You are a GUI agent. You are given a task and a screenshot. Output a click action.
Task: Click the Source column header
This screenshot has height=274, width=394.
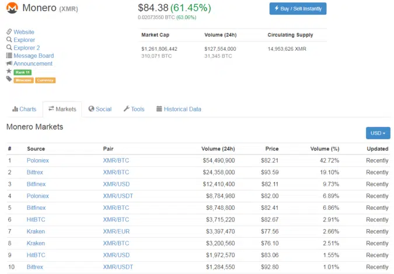coord(36,149)
